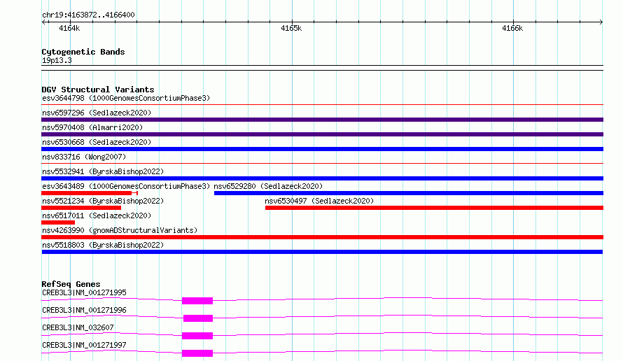Open the RefSeq Genes track title
This screenshot has width=623, height=361.
(71, 284)
